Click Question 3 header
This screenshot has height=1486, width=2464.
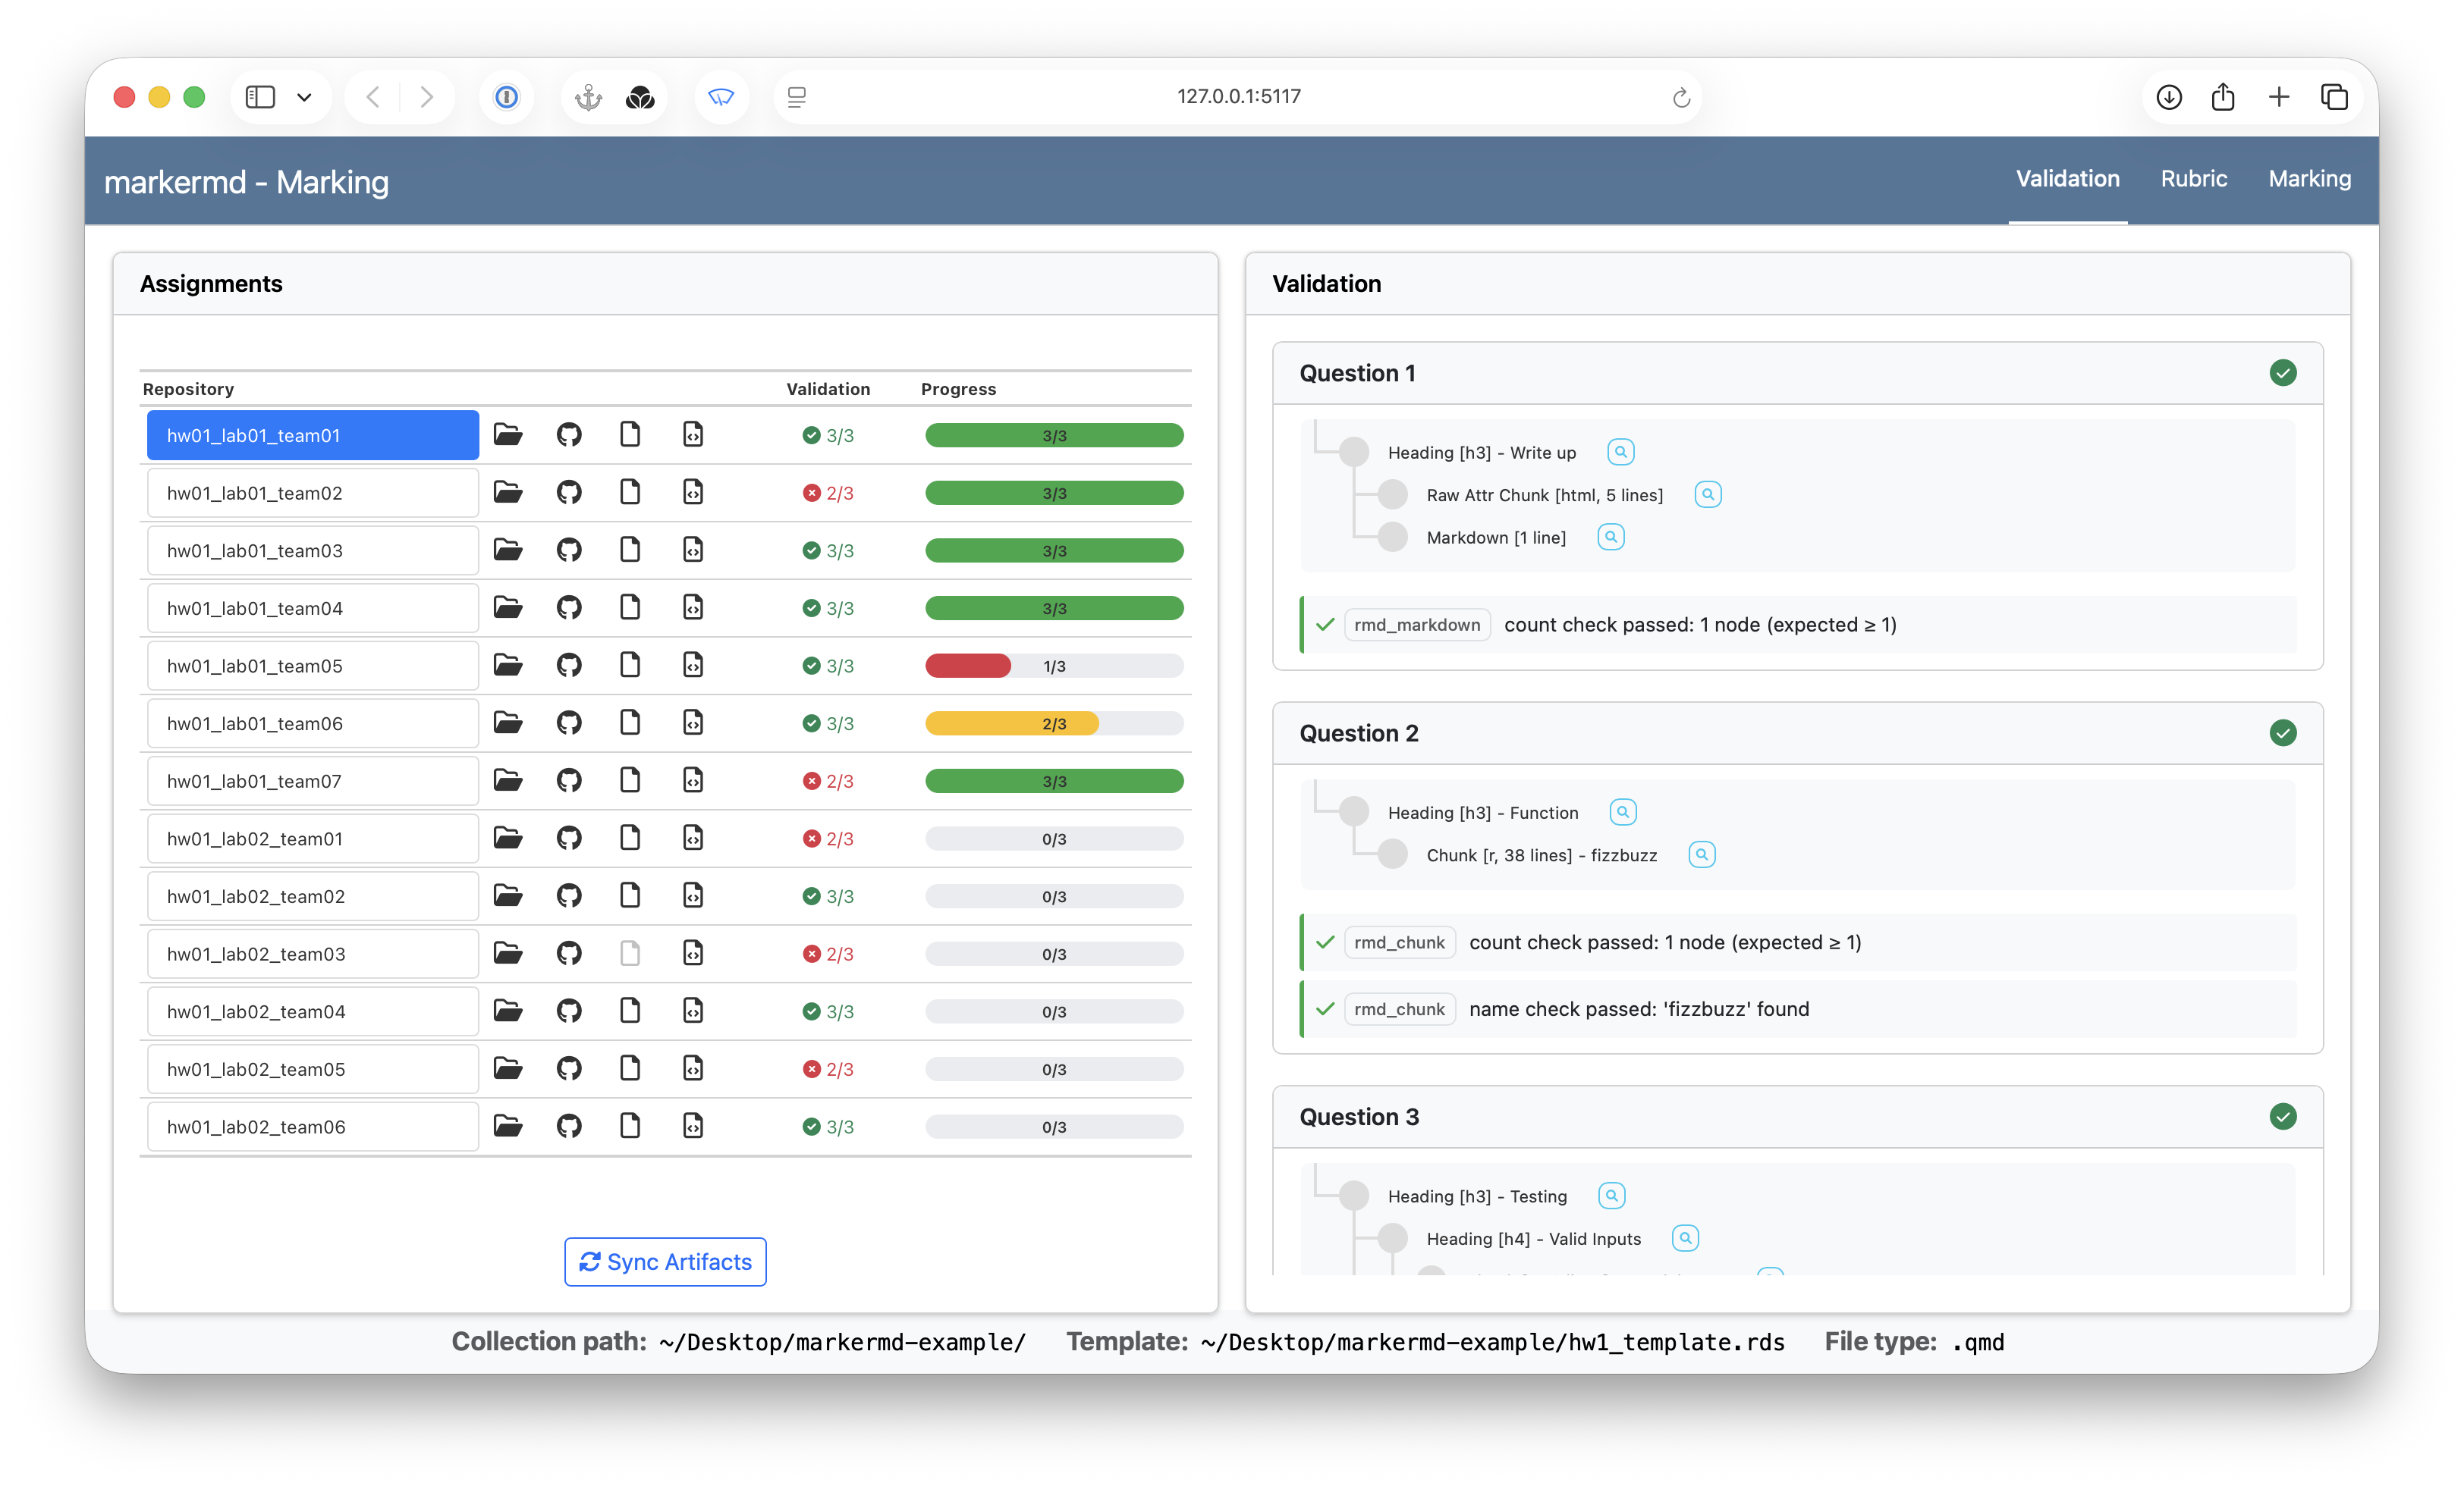[x=1797, y=1116]
